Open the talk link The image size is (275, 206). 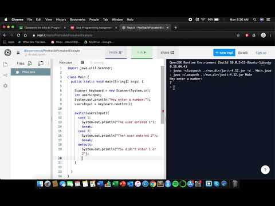click(x=243, y=53)
